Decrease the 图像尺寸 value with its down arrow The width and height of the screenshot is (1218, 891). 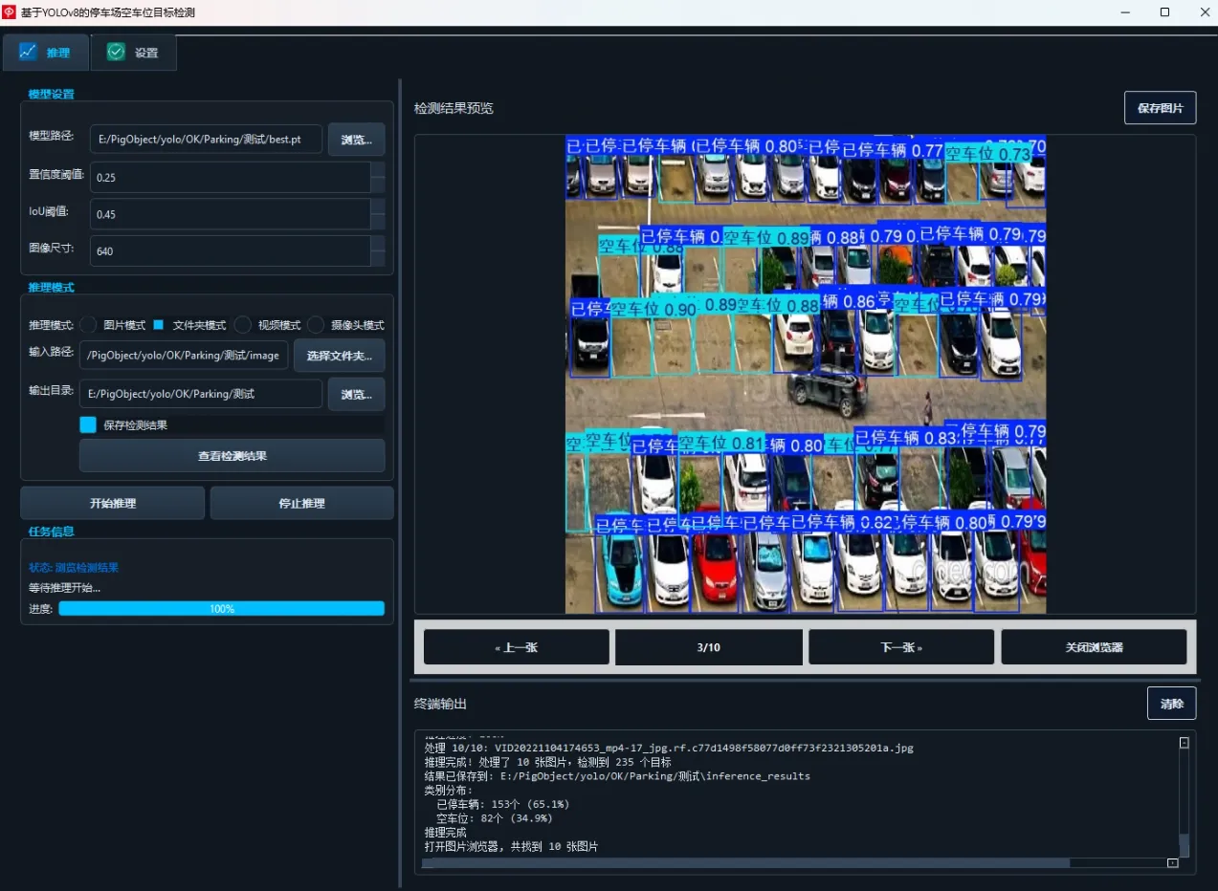378,258
